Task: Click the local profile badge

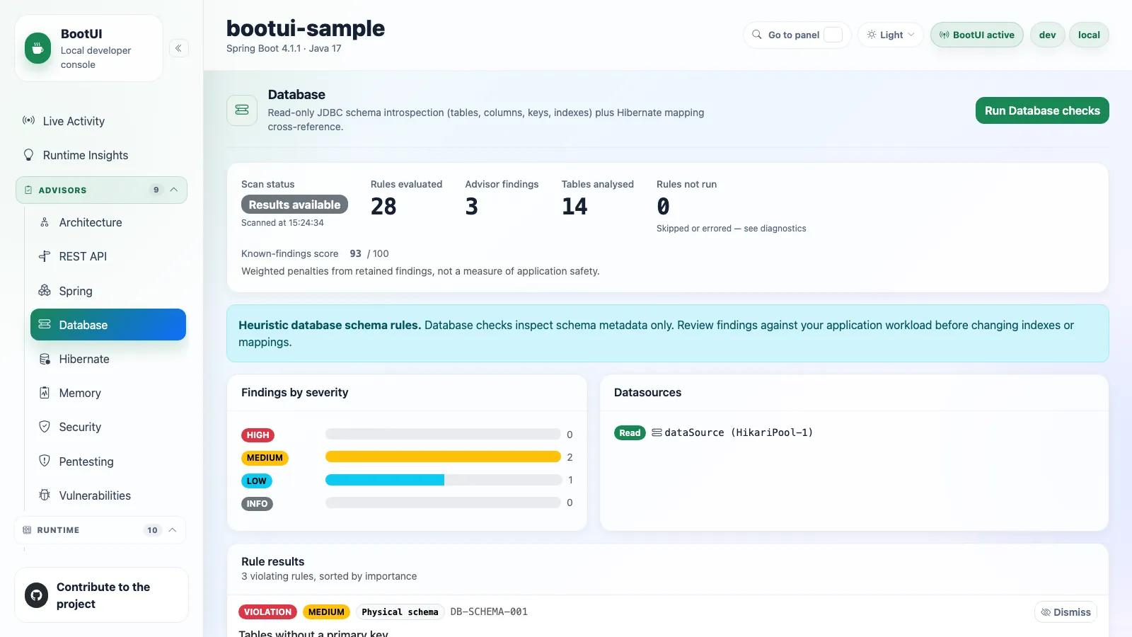Action: (1089, 35)
